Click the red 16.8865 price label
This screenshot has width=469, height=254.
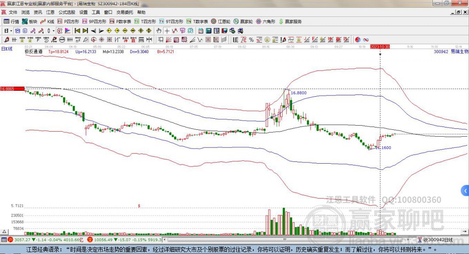coord(12,88)
